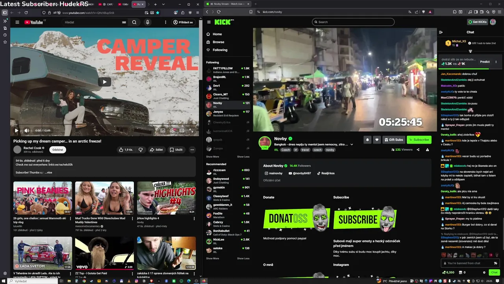504x284 pixels.
Task: Open Realjirkos TikTok link
Action: [x=326, y=173]
